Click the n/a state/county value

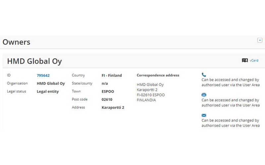pyautogui.click(x=105, y=83)
